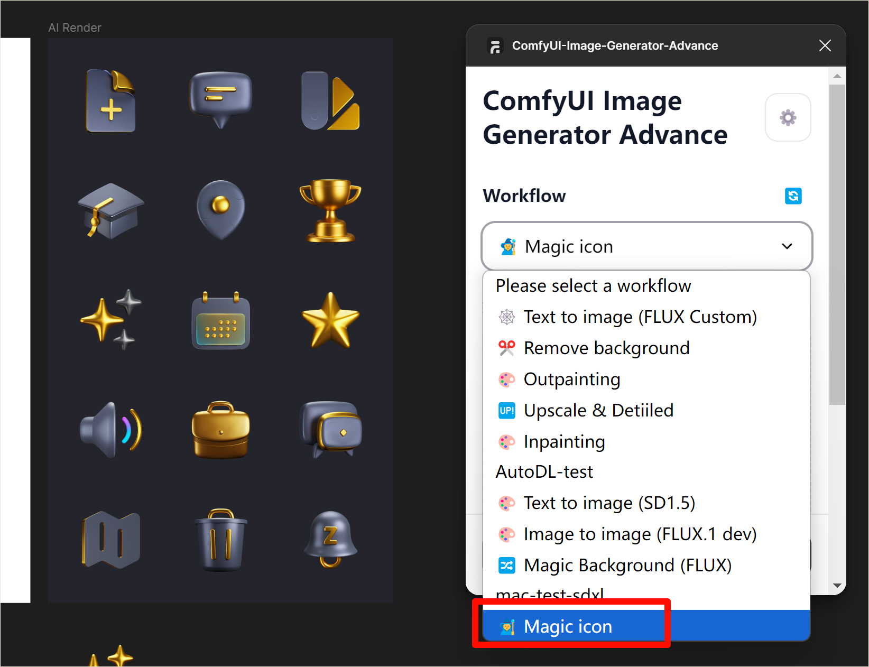
Task: Select the gold briefcase icon
Action: coord(220,430)
